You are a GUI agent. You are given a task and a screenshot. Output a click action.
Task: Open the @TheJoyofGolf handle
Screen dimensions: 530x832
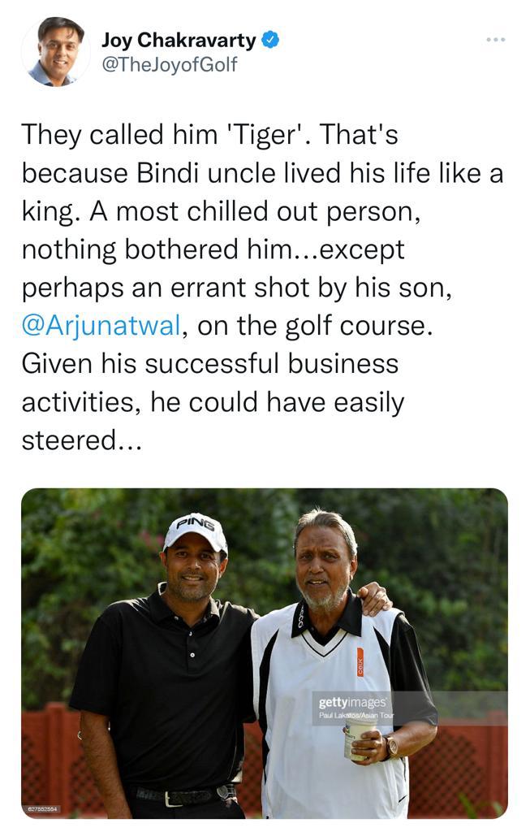click(x=169, y=65)
